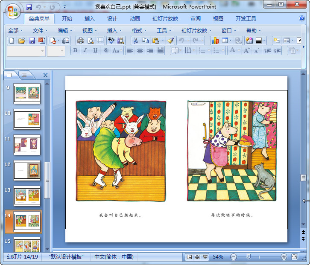Switch to 开始 ribbon tab

pyautogui.click(x=67, y=19)
